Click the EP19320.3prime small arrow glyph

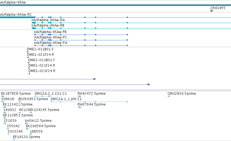pos(14,140)
